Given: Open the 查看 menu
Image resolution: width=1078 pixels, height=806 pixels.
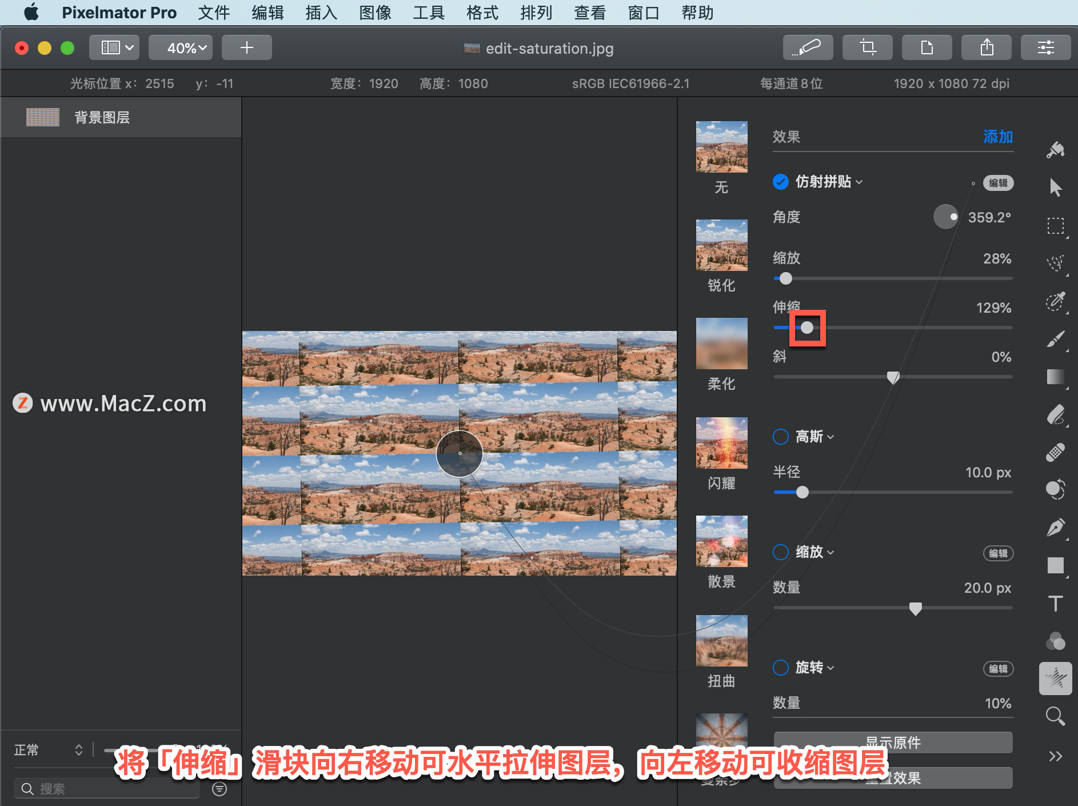Looking at the screenshot, I should point(590,13).
